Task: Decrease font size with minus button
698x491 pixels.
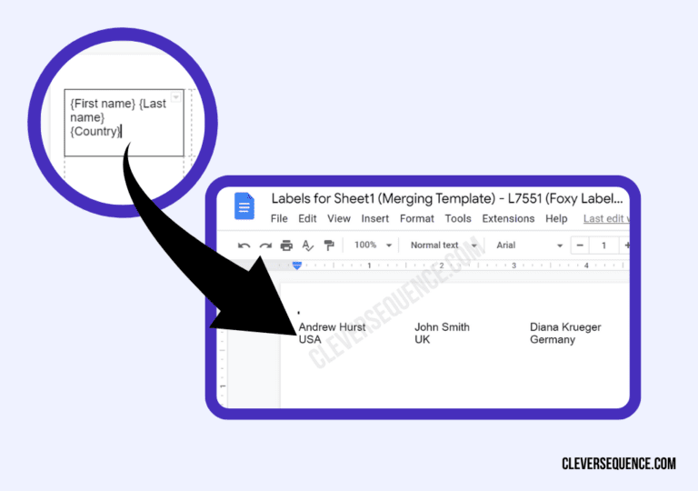Action: 580,245
